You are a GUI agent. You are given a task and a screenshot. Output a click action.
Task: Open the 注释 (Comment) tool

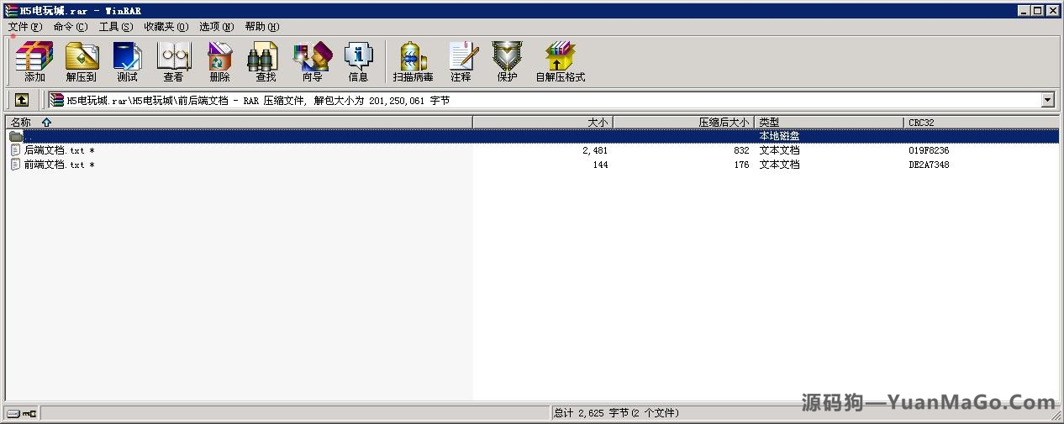(x=461, y=62)
